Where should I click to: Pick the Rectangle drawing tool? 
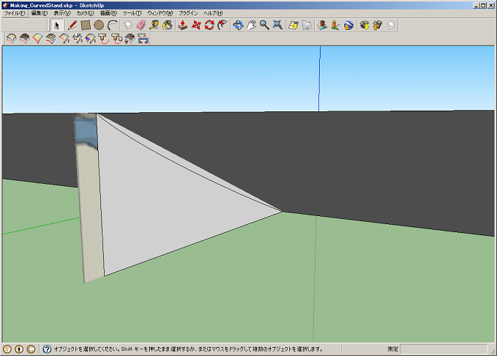(x=85, y=25)
